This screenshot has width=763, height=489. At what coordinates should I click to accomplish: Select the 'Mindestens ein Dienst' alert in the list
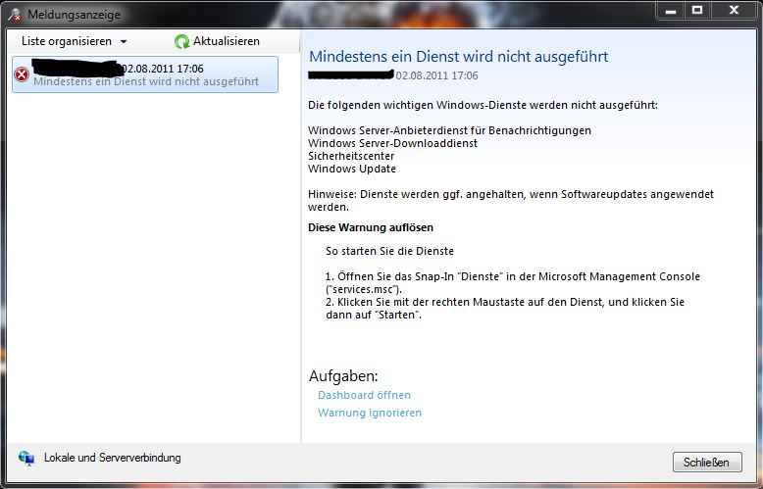coord(146,82)
